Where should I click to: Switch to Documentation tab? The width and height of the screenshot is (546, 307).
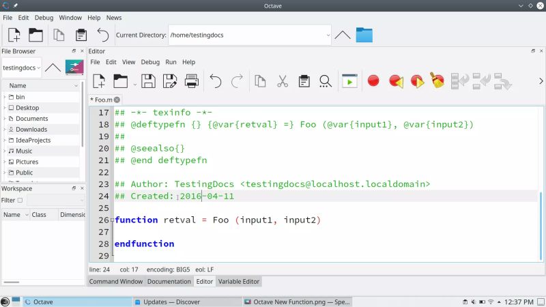pos(169,282)
